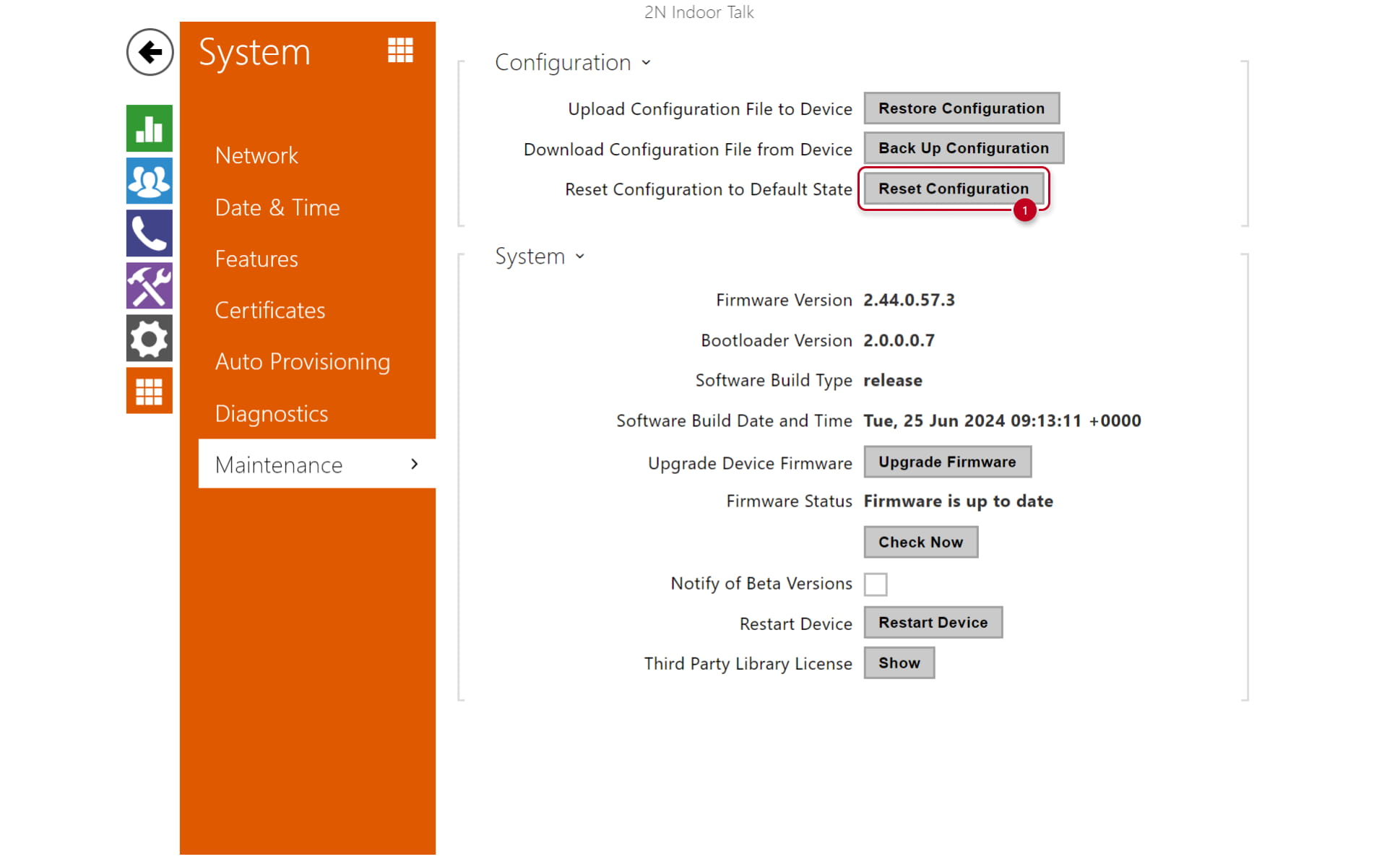Click the 'Upgrade Device Firmware' label
The image size is (1387, 867).
pos(750,463)
